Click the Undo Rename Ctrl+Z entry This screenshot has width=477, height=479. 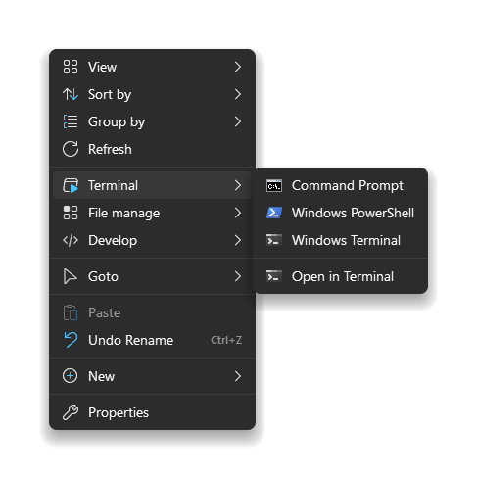point(152,340)
